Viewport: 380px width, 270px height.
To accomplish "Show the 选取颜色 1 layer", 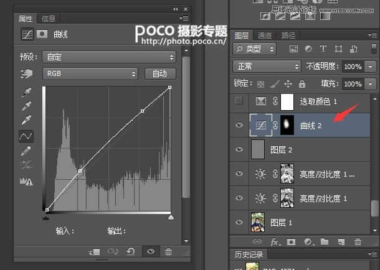I will (x=239, y=101).
